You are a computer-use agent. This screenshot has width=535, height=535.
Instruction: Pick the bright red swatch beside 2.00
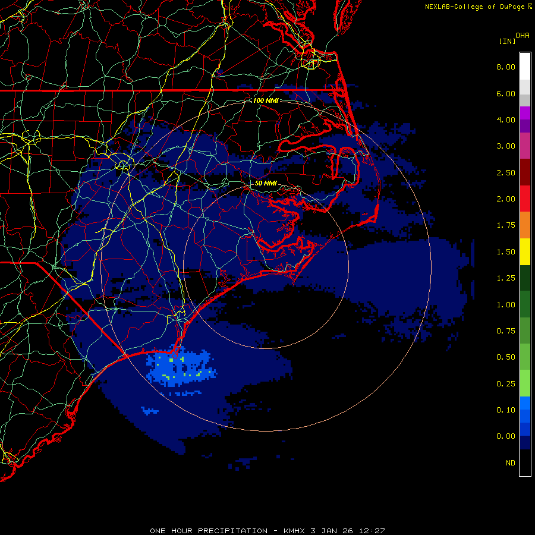tap(525, 199)
